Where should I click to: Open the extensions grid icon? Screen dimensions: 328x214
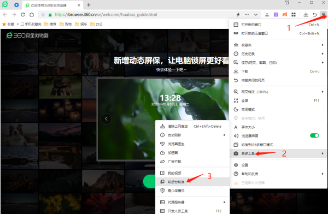pos(294,15)
